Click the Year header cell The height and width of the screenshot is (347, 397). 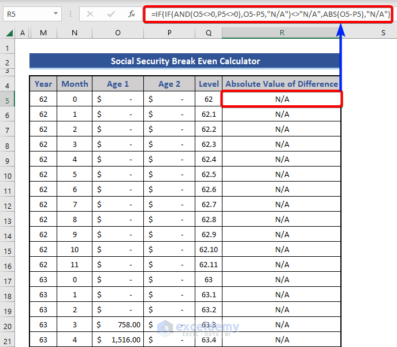pos(43,84)
